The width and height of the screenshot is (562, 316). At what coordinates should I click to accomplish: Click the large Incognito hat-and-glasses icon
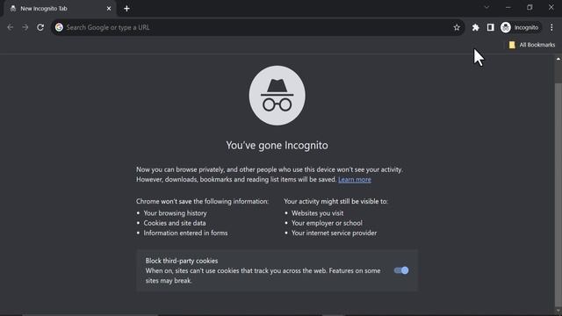(277, 96)
